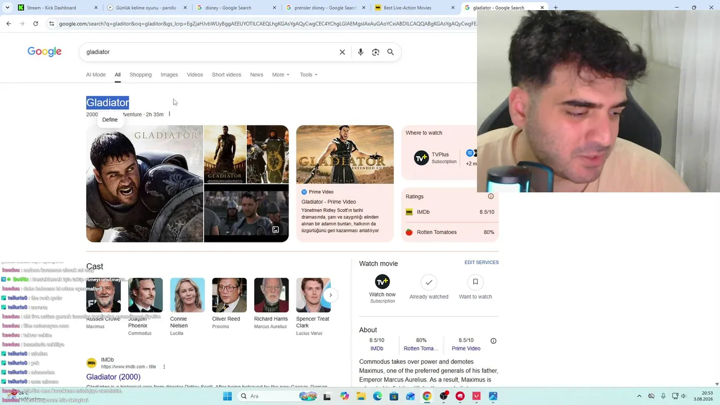The height and width of the screenshot is (405, 720).
Task: Open the microphone icon in the system tray
Action: click(663, 396)
